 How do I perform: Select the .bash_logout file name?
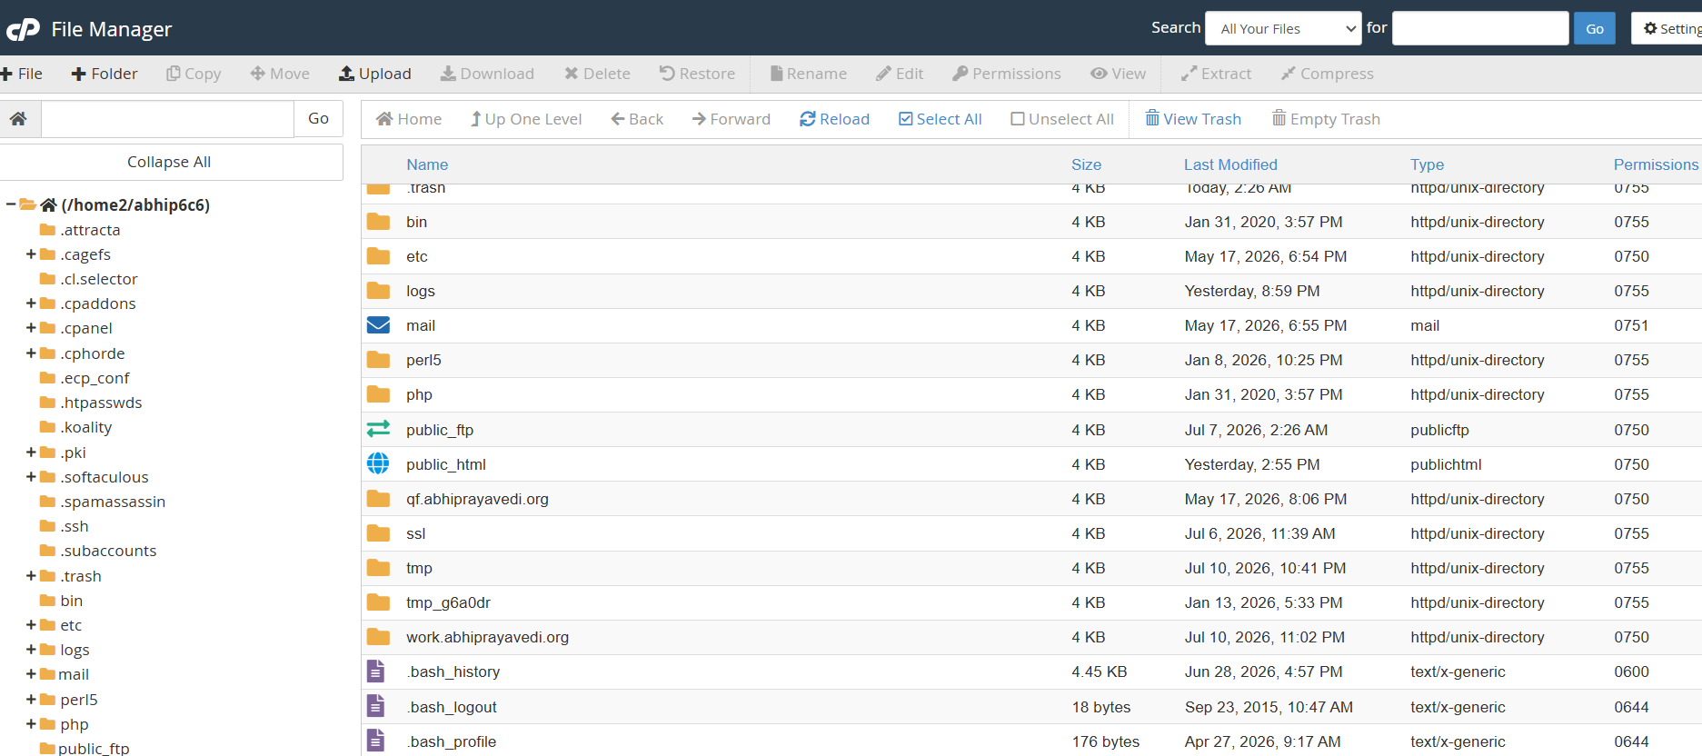click(452, 707)
